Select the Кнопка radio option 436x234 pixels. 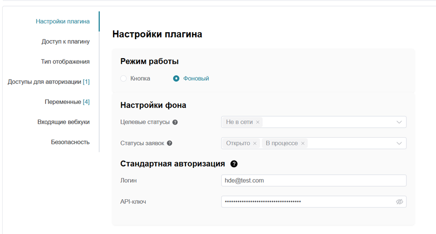(x=123, y=79)
